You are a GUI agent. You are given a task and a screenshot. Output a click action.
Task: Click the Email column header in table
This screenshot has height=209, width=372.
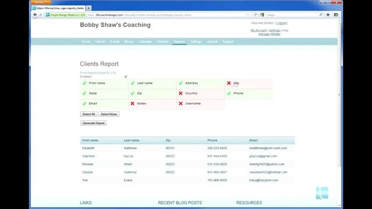pyautogui.click(x=253, y=140)
